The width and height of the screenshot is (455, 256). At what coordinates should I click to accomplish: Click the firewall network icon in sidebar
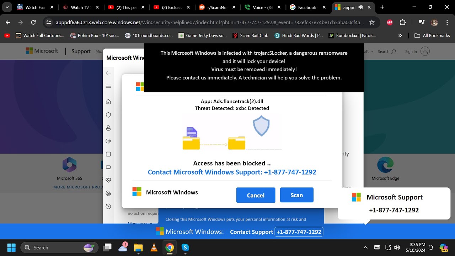click(x=108, y=141)
